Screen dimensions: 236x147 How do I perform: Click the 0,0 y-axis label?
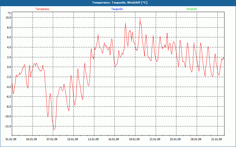[9, 67]
